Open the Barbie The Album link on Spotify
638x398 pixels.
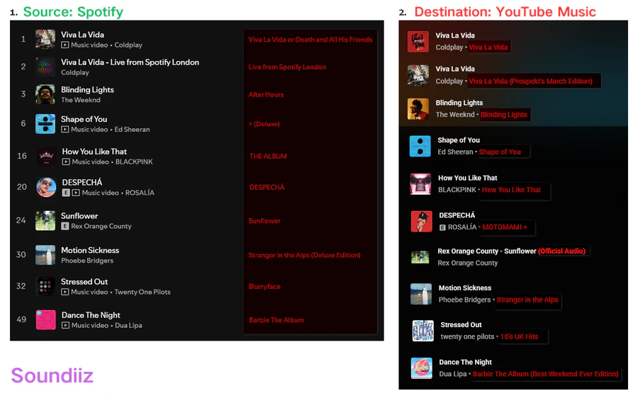276,320
